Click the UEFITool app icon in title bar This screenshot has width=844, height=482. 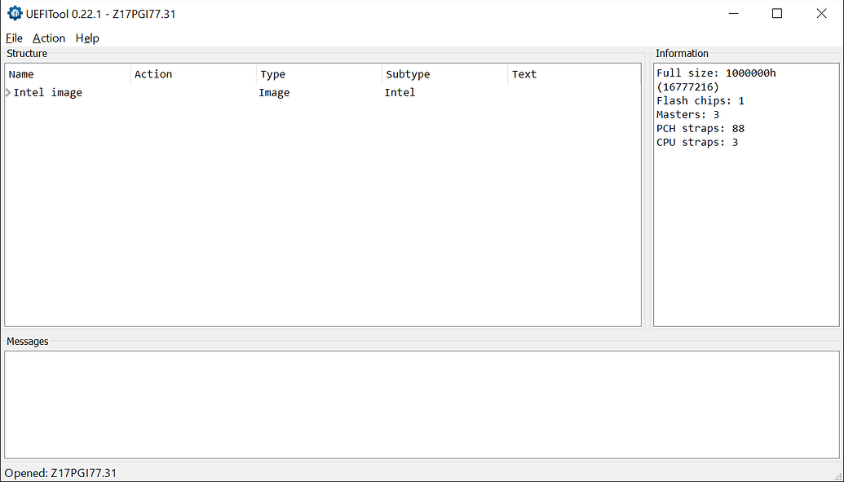click(15, 13)
